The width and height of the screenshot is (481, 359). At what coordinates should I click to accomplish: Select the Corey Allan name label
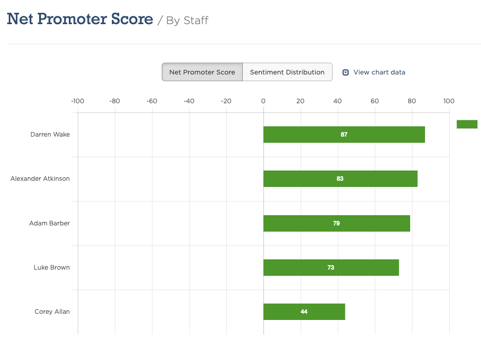pos(52,311)
